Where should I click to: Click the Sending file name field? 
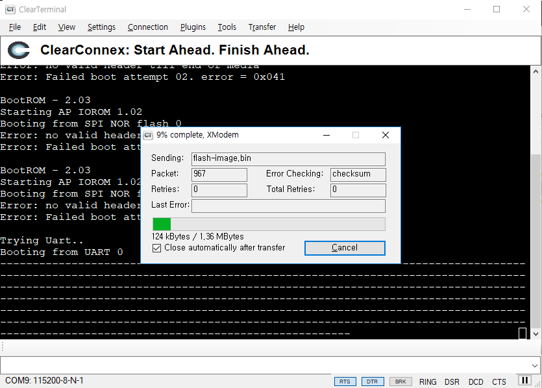288,159
